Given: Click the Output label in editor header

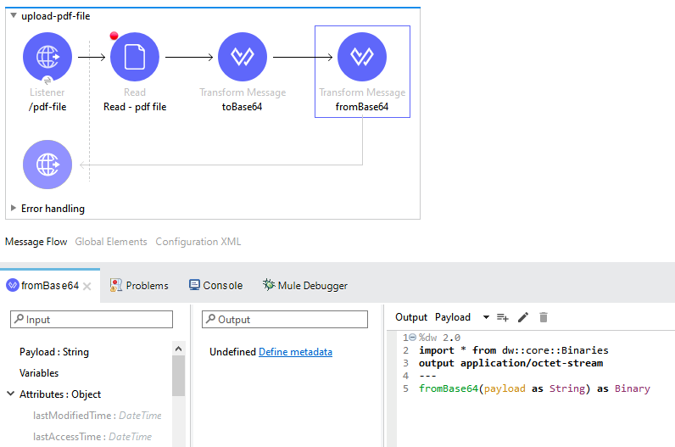Looking at the screenshot, I should pyautogui.click(x=411, y=317).
